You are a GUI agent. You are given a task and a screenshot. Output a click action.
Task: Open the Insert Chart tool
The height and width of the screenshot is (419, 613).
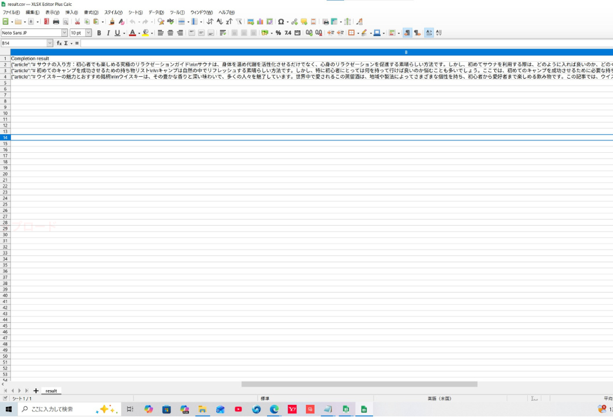pos(260,22)
